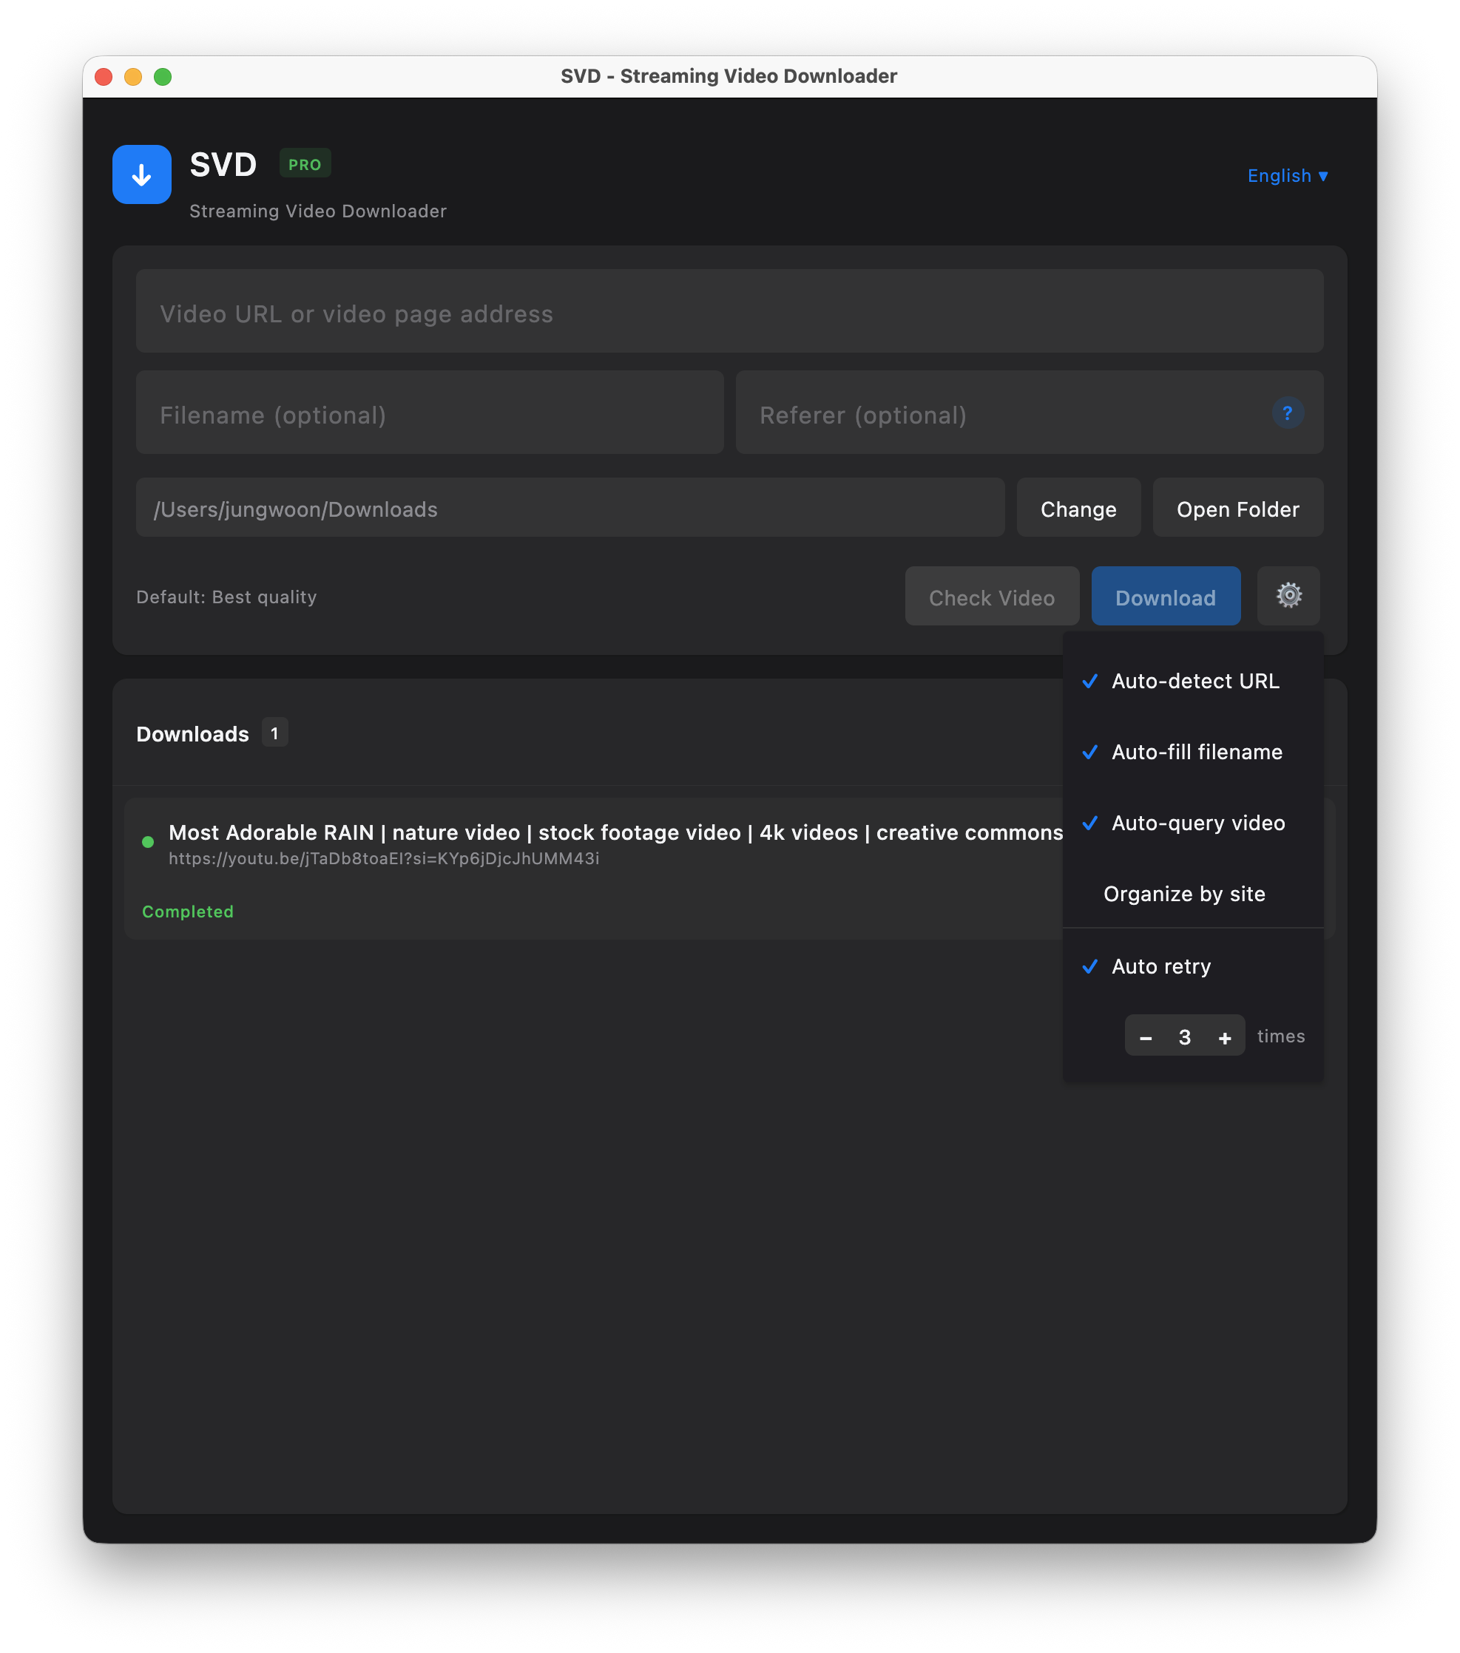
Task: Click the Referer help question mark icon
Action: pos(1287,413)
